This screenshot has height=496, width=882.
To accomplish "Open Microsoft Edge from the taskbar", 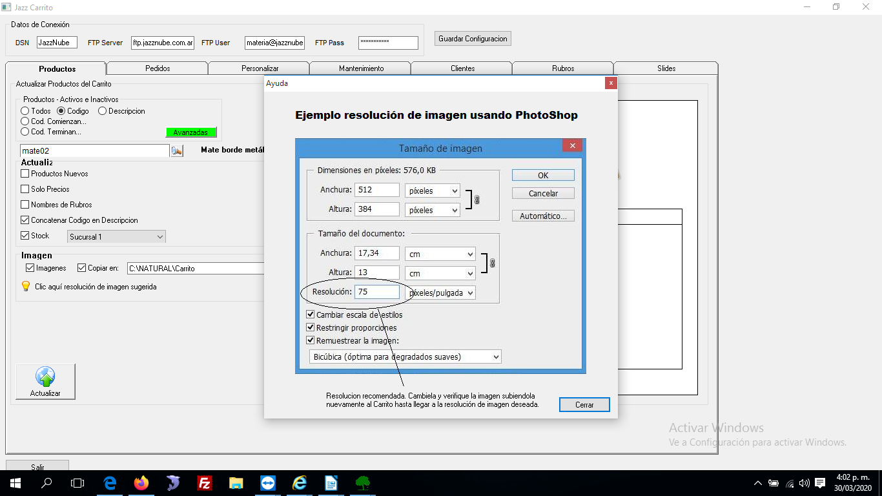I will click(x=110, y=483).
